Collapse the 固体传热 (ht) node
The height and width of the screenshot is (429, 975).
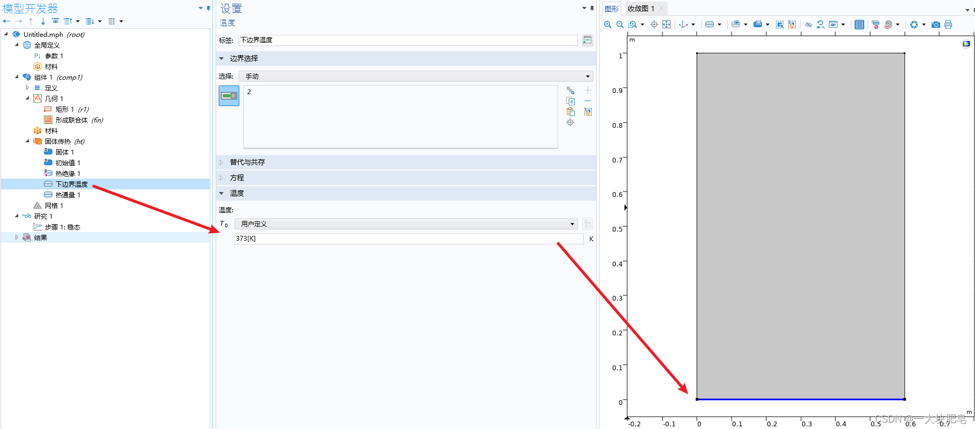[x=27, y=141]
